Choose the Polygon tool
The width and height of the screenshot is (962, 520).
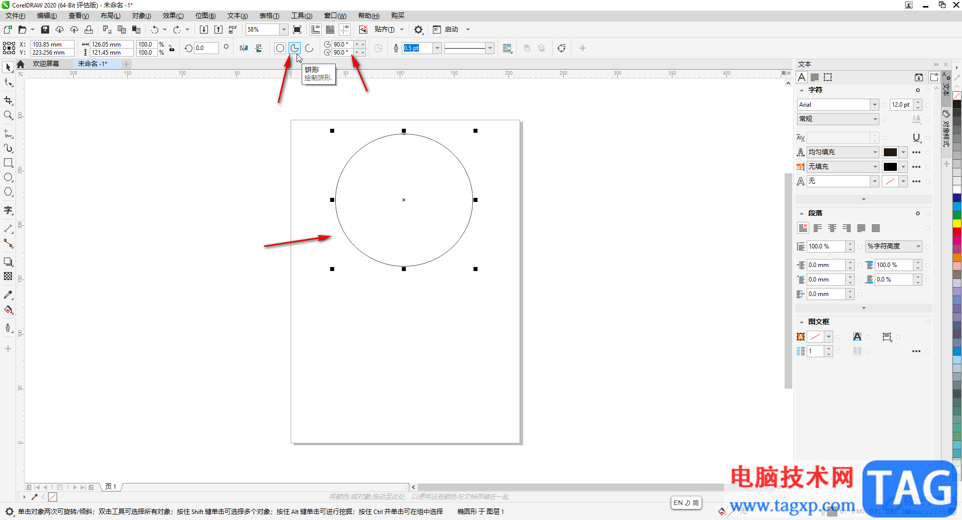point(8,192)
